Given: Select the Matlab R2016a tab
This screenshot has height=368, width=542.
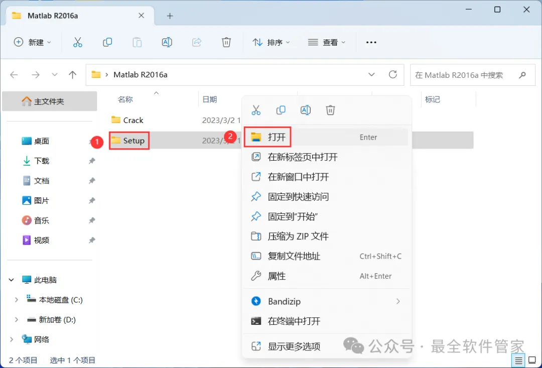Looking at the screenshot, I should click(x=80, y=16).
